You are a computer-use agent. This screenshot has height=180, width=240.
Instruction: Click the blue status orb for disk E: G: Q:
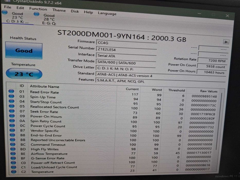pos(37,14)
